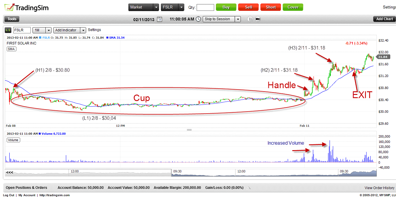Open the Add Indicator dropdown

(83, 30)
